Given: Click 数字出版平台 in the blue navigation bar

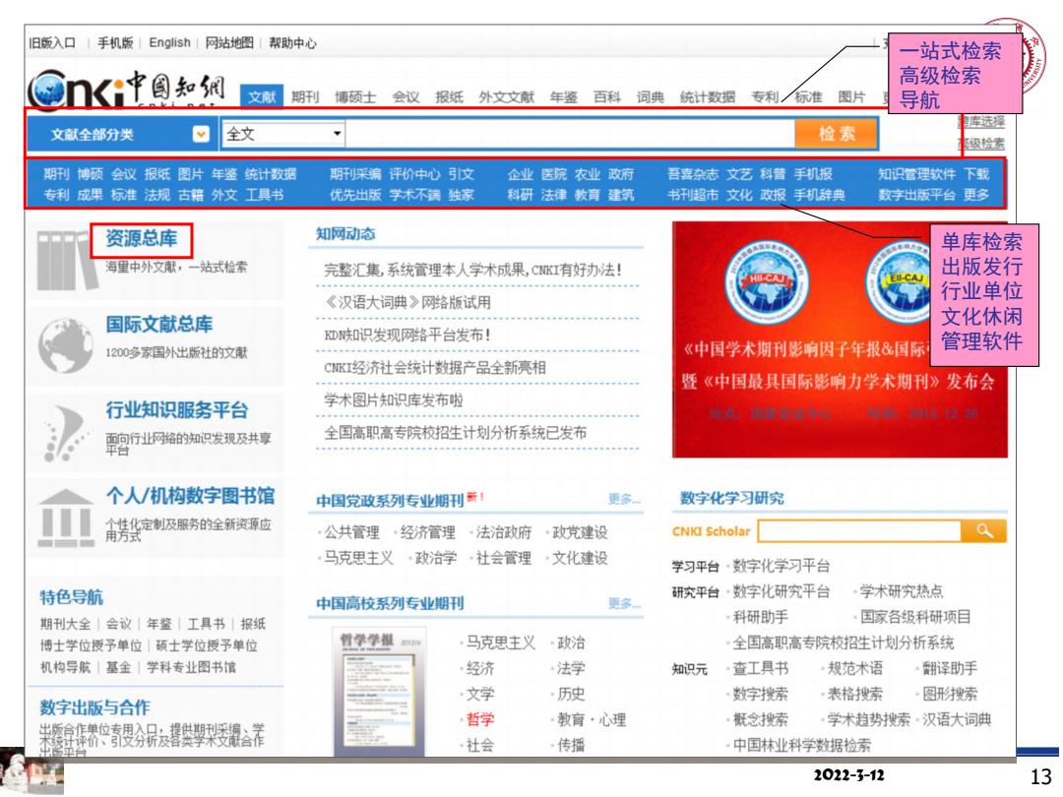Looking at the screenshot, I should [916, 195].
